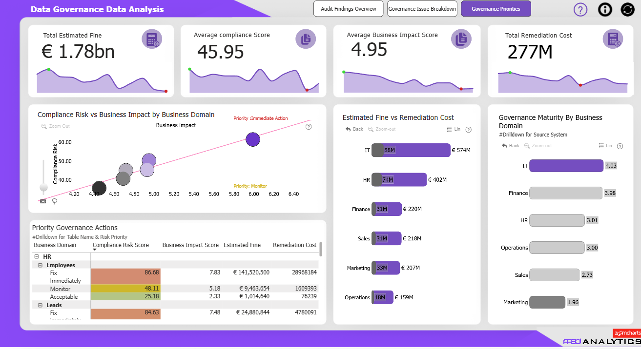Collapse the HR row in Priority Governance Actions
641x349 pixels.
pos(37,256)
